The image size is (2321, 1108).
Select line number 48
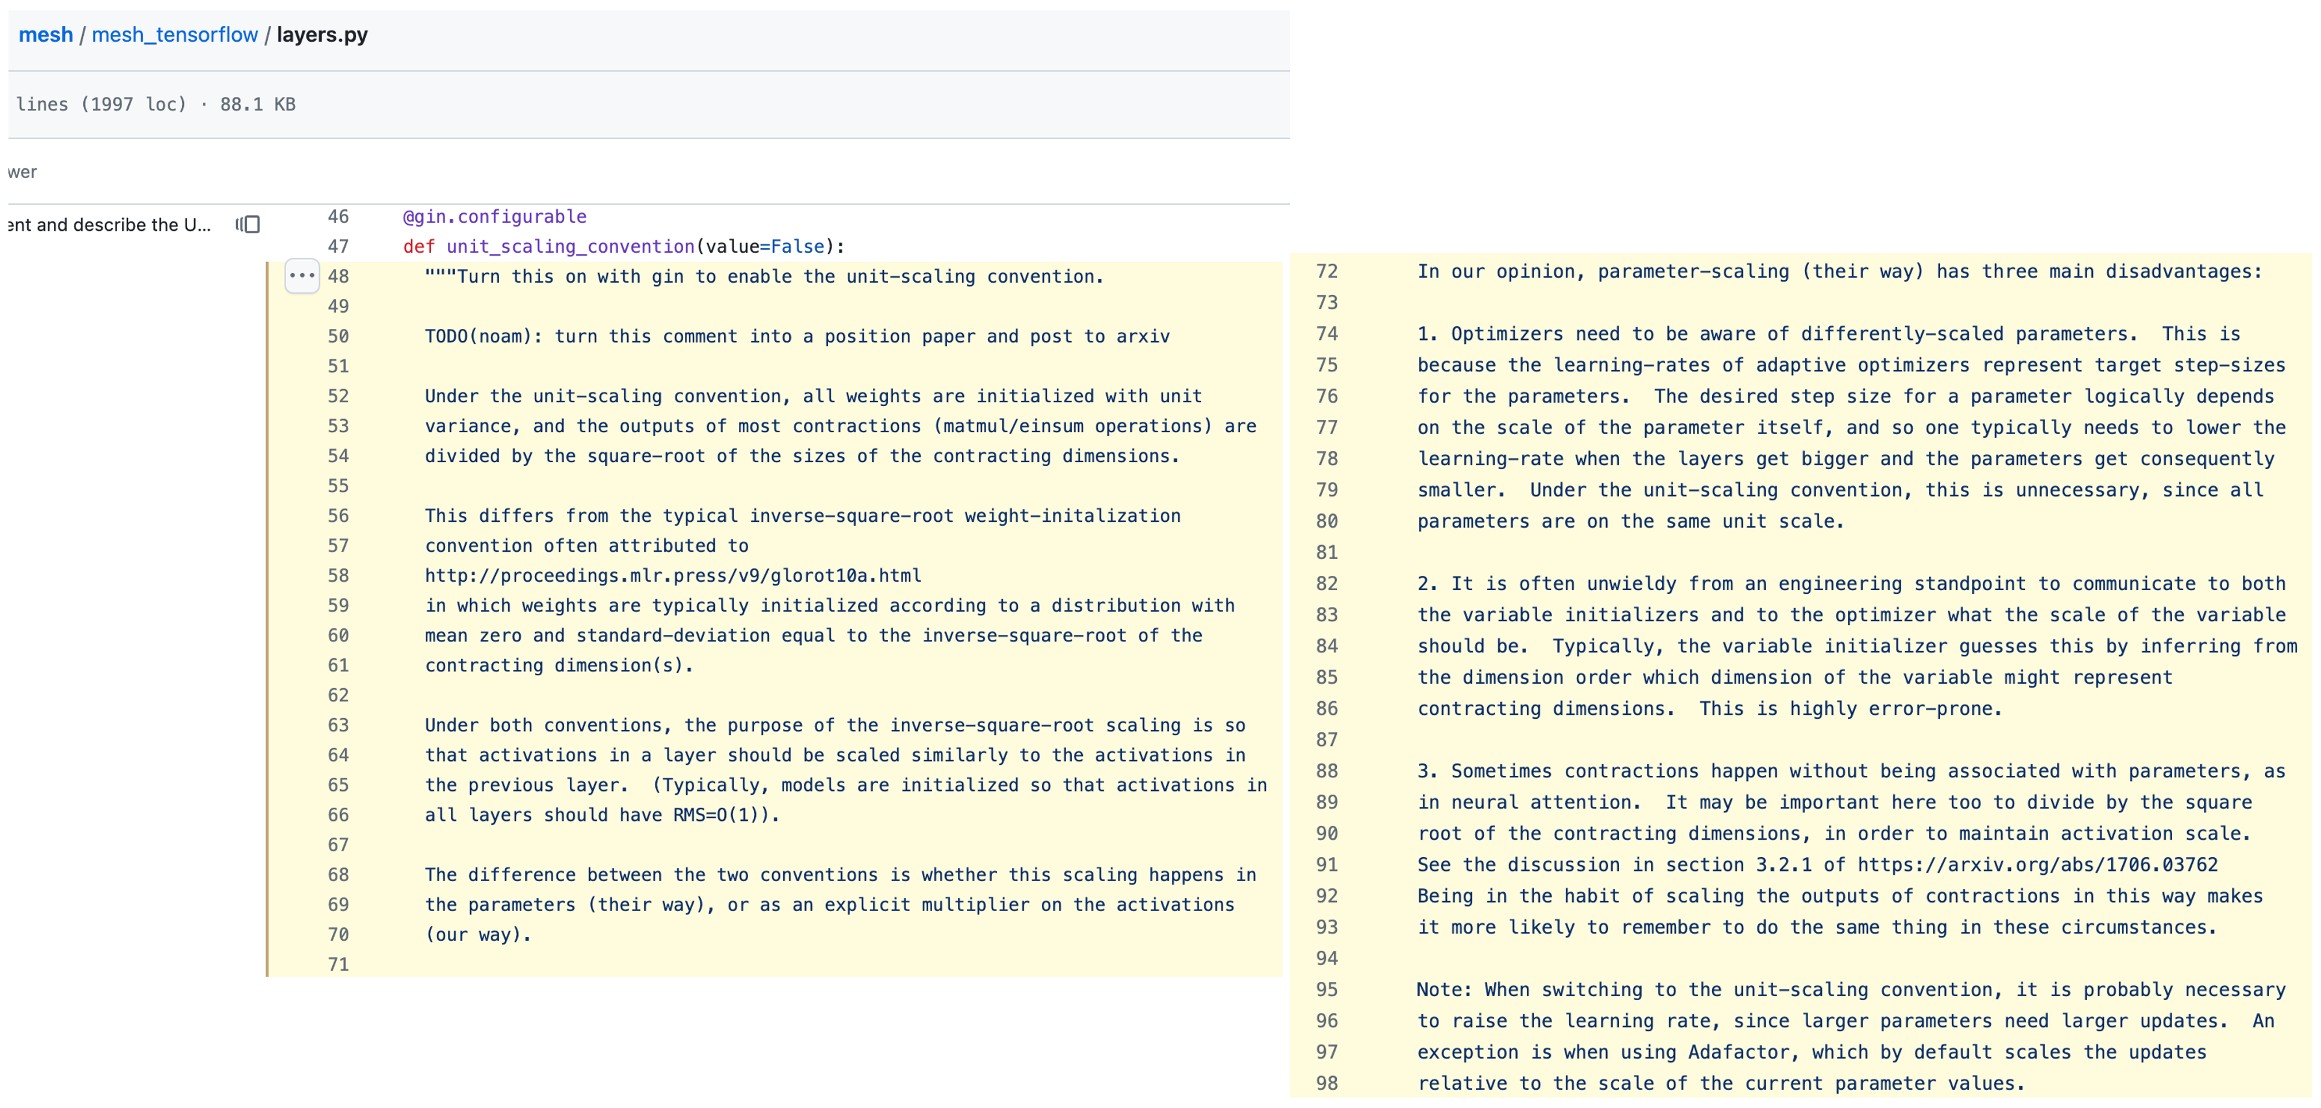click(338, 277)
